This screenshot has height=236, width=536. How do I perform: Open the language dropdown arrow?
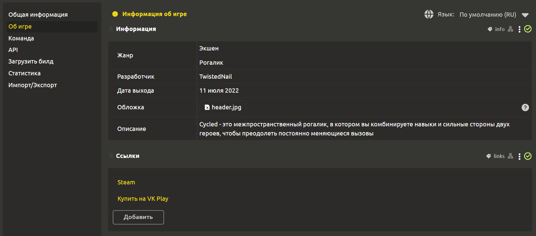point(525,15)
